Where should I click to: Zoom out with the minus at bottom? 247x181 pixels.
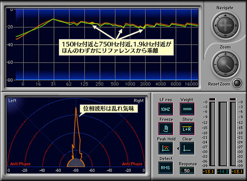tap(225, 74)
